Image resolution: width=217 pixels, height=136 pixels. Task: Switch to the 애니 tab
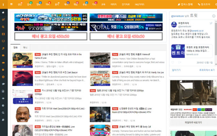click(x=25, y=48)
